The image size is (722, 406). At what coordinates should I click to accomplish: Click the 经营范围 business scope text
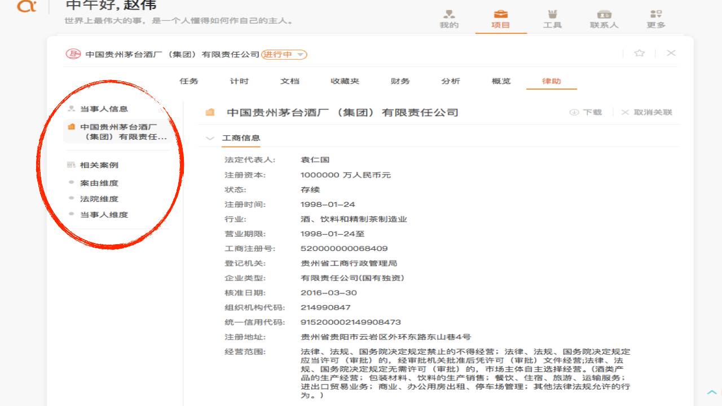[465, 373]
